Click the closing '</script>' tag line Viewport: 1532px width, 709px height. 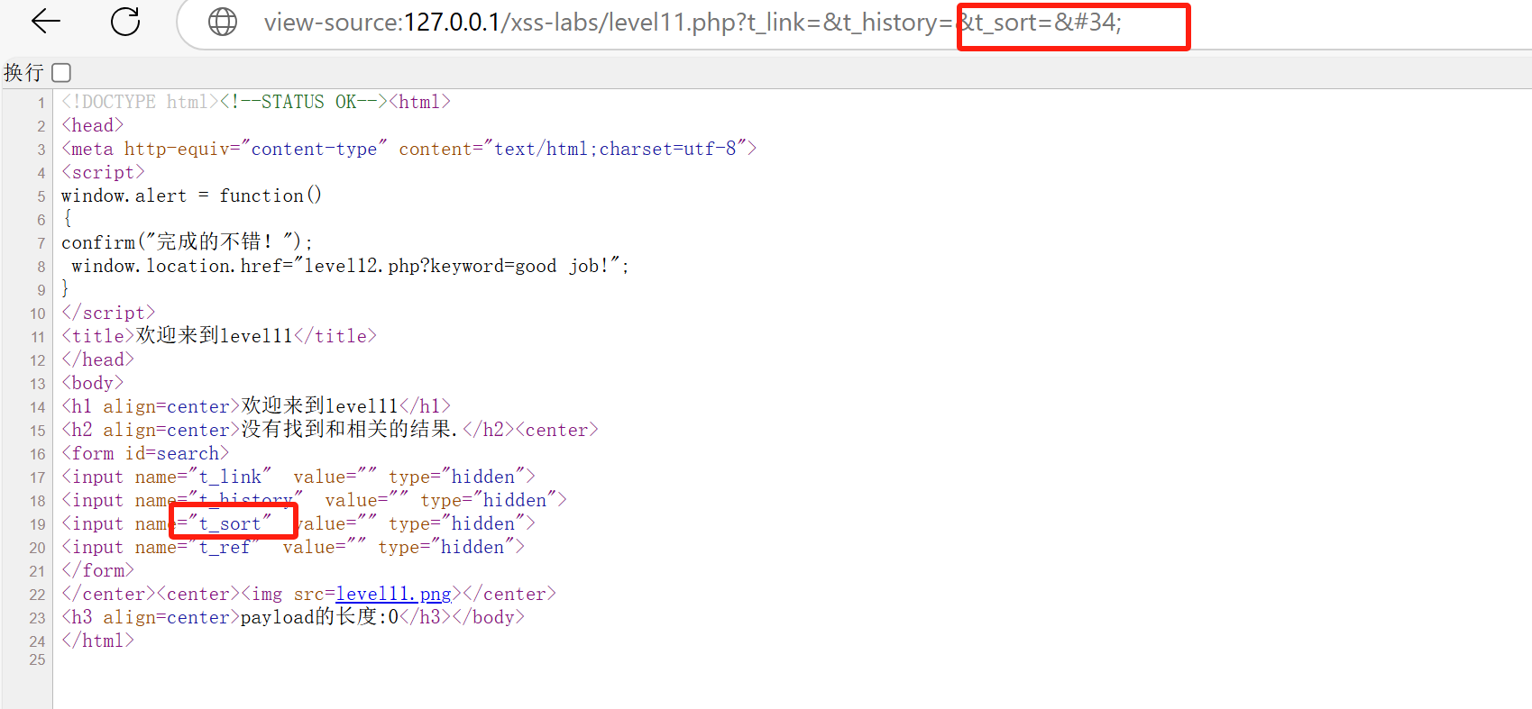[x=108, y=313]
